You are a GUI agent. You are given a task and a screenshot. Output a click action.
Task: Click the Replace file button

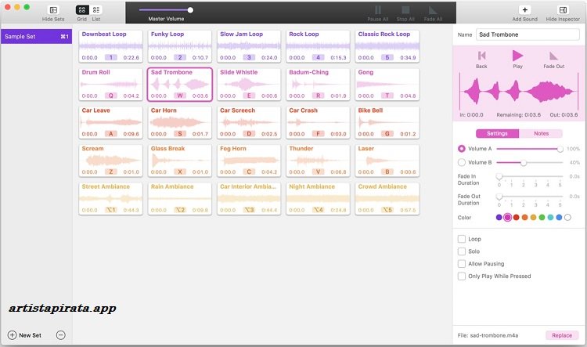563,334
